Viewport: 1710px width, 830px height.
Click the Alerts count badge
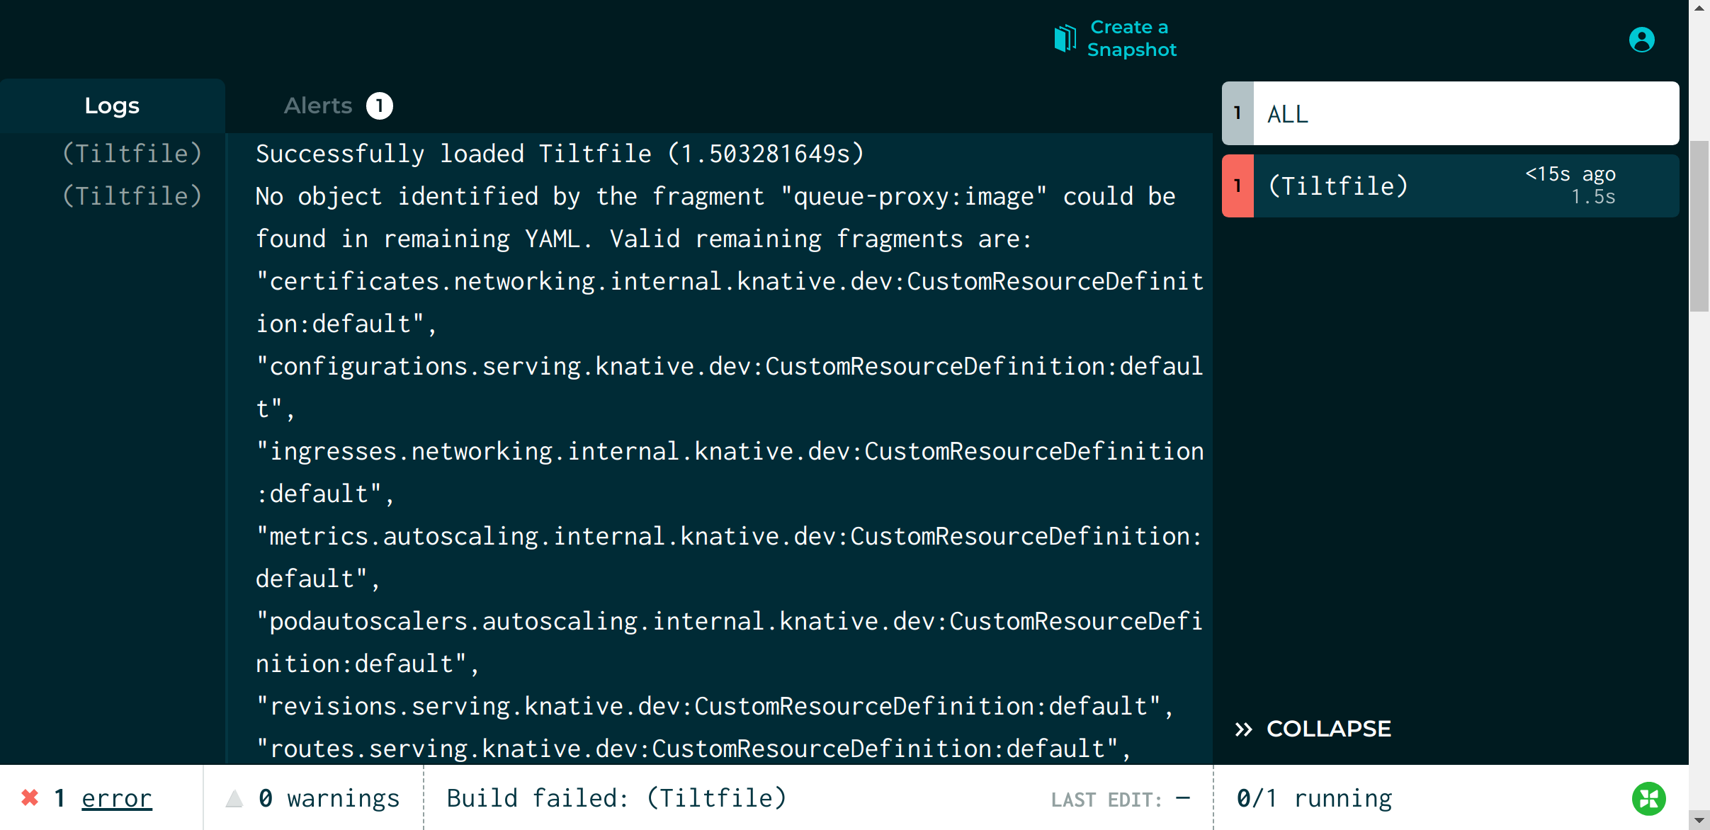tap(380, 106)
